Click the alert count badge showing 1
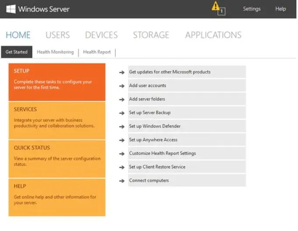This screenshot has width=298, height=231. click(221, 11)
